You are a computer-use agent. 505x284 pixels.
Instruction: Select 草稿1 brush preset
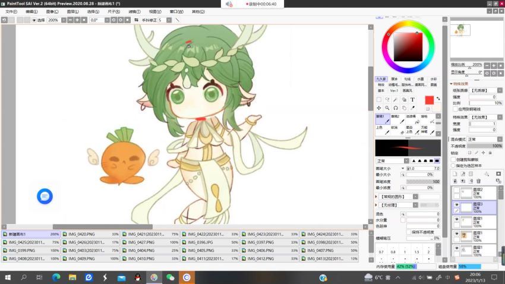pos(383,119)
